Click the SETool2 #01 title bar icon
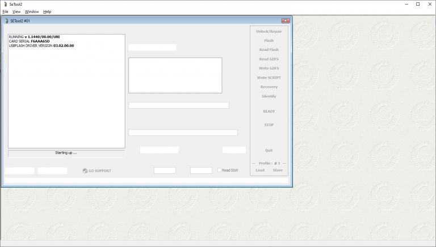Viewport: 436px width, 247px height. click(7, 21)
